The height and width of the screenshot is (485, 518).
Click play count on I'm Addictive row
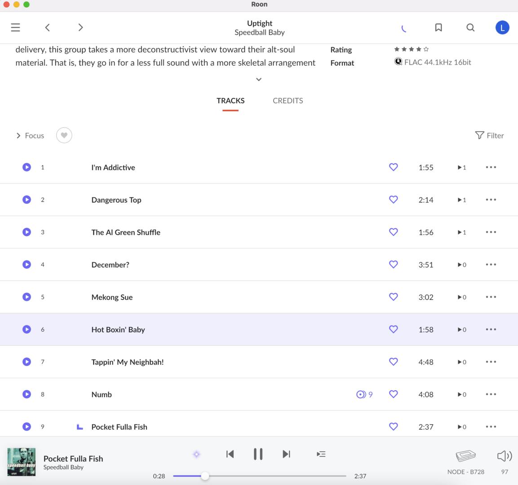(x=462, y=168)
